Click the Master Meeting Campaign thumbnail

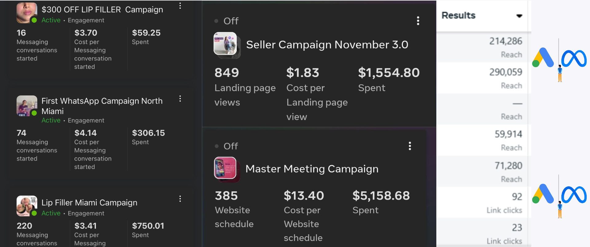click(225, 168)
